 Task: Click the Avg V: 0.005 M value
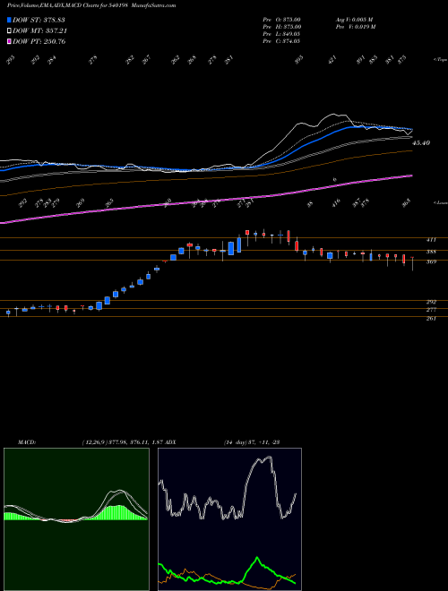(x=354, y=20)
